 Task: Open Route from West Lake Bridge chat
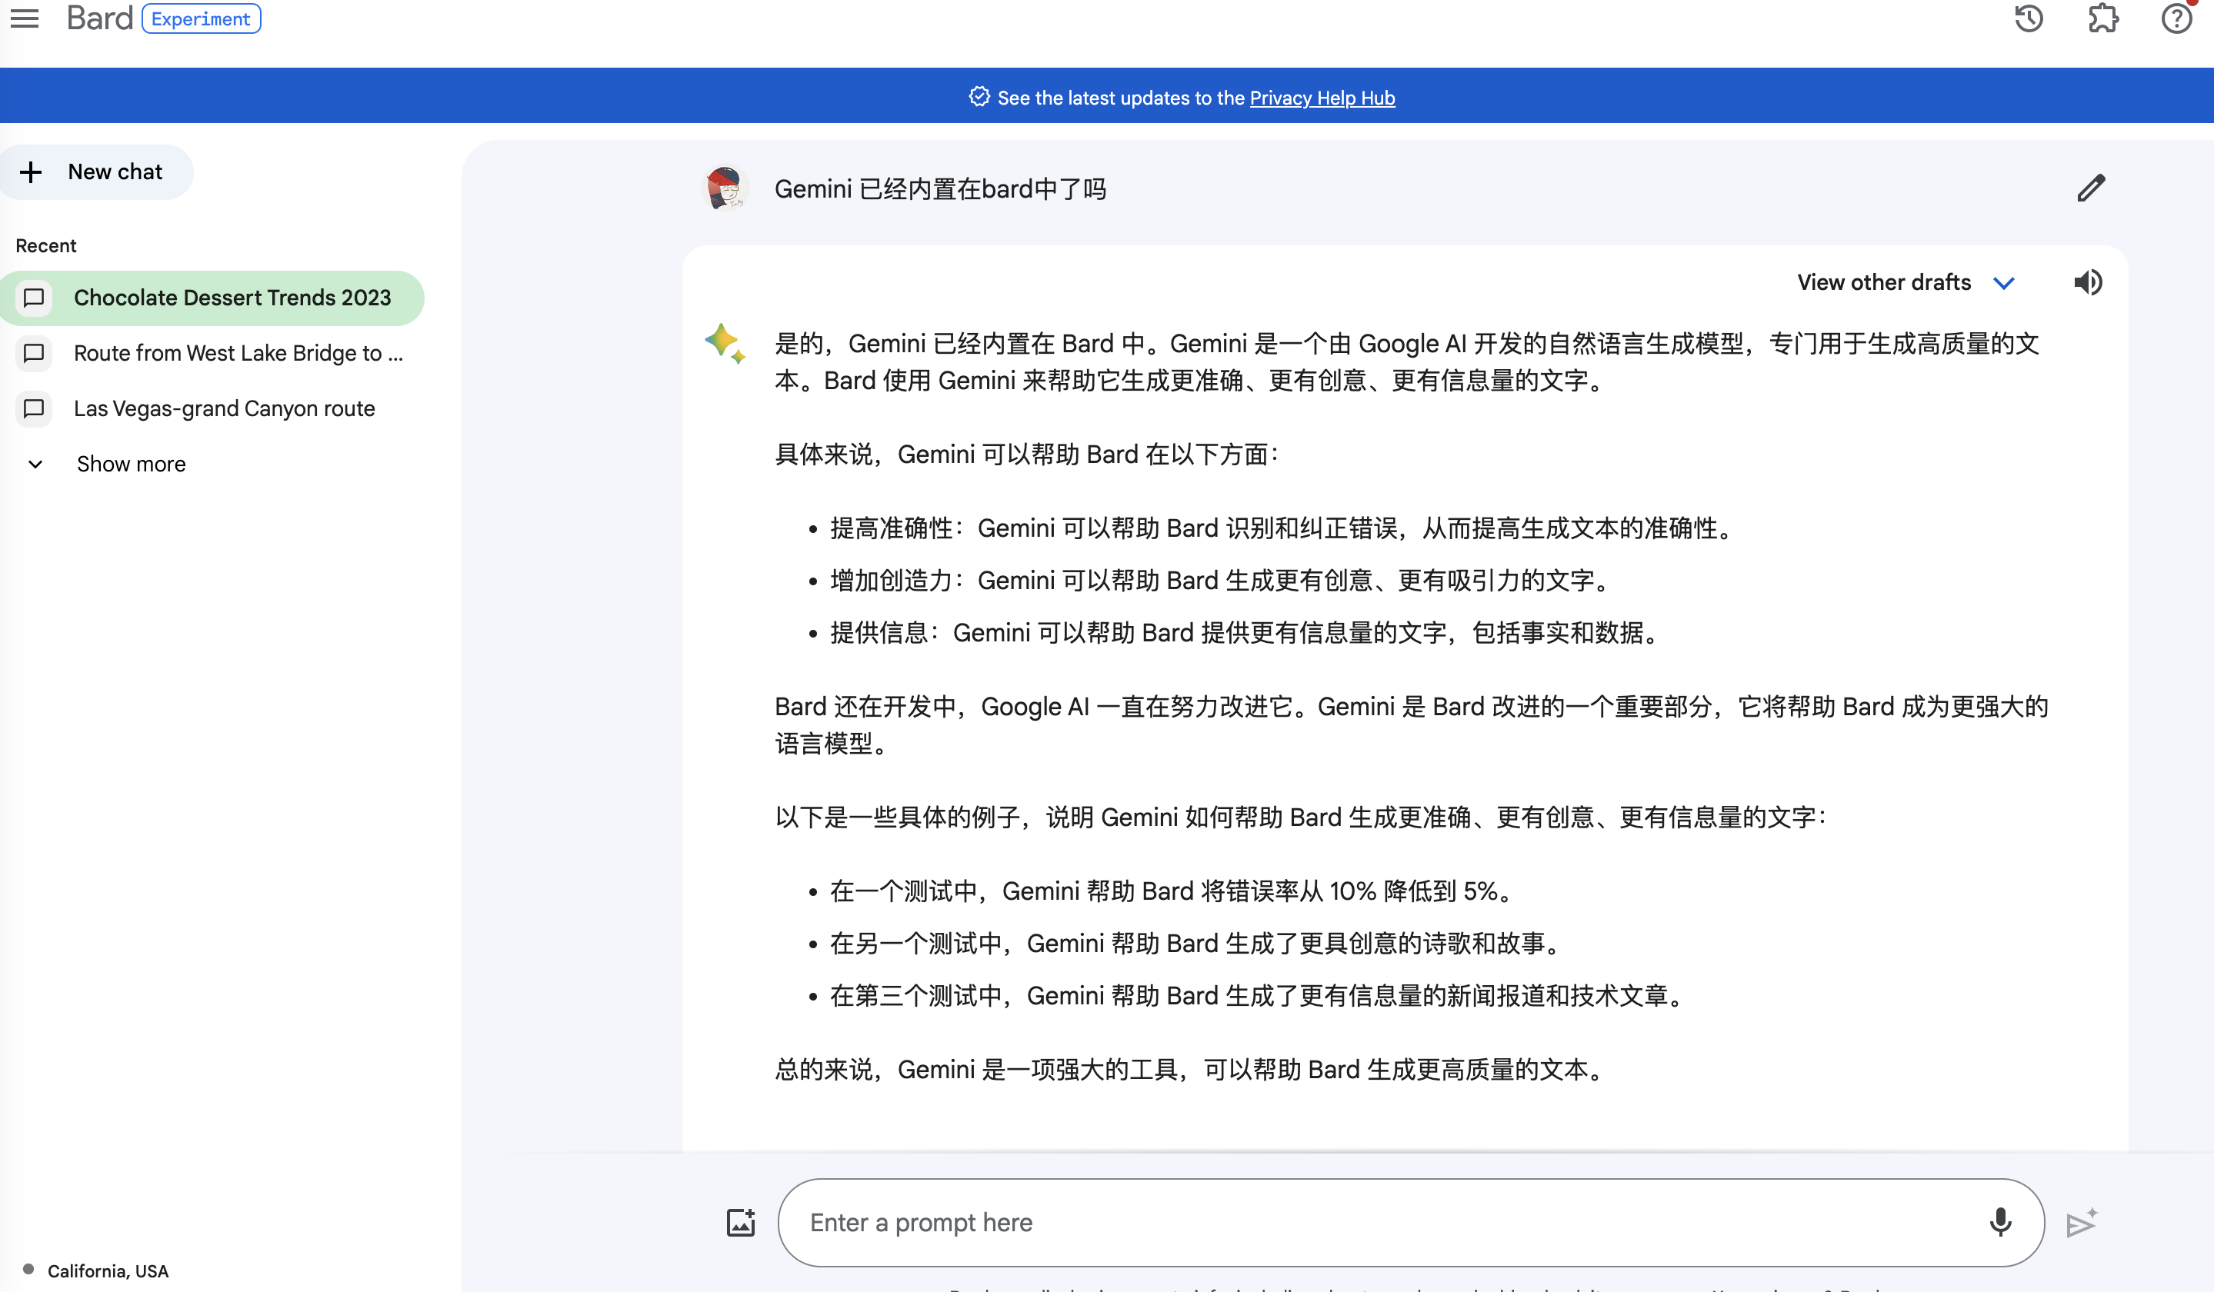pos(212,353)
